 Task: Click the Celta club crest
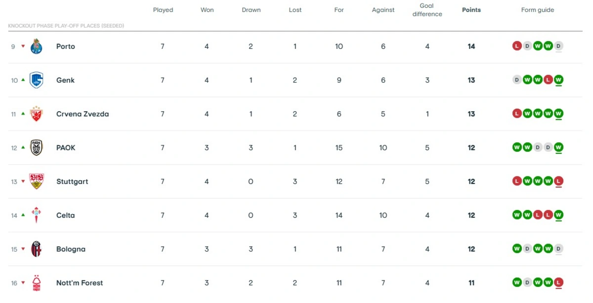click(37, 215)
